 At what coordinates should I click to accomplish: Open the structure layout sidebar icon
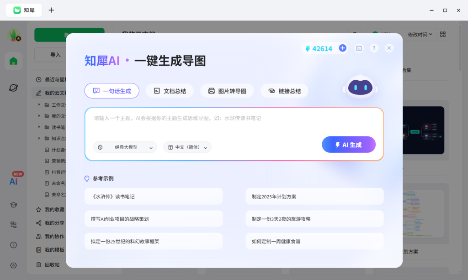coord(13,225)
